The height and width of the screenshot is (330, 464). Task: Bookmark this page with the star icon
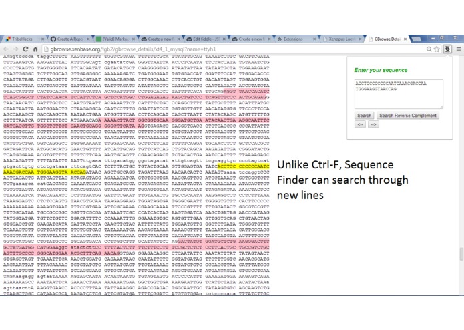[437, 49]
